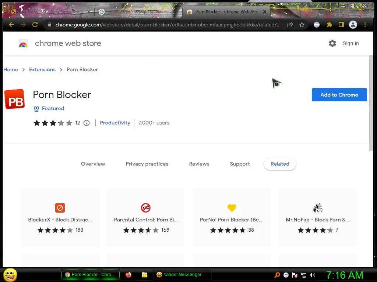
Task: Open yellow folder icon on taskbar
Action: 144,275
